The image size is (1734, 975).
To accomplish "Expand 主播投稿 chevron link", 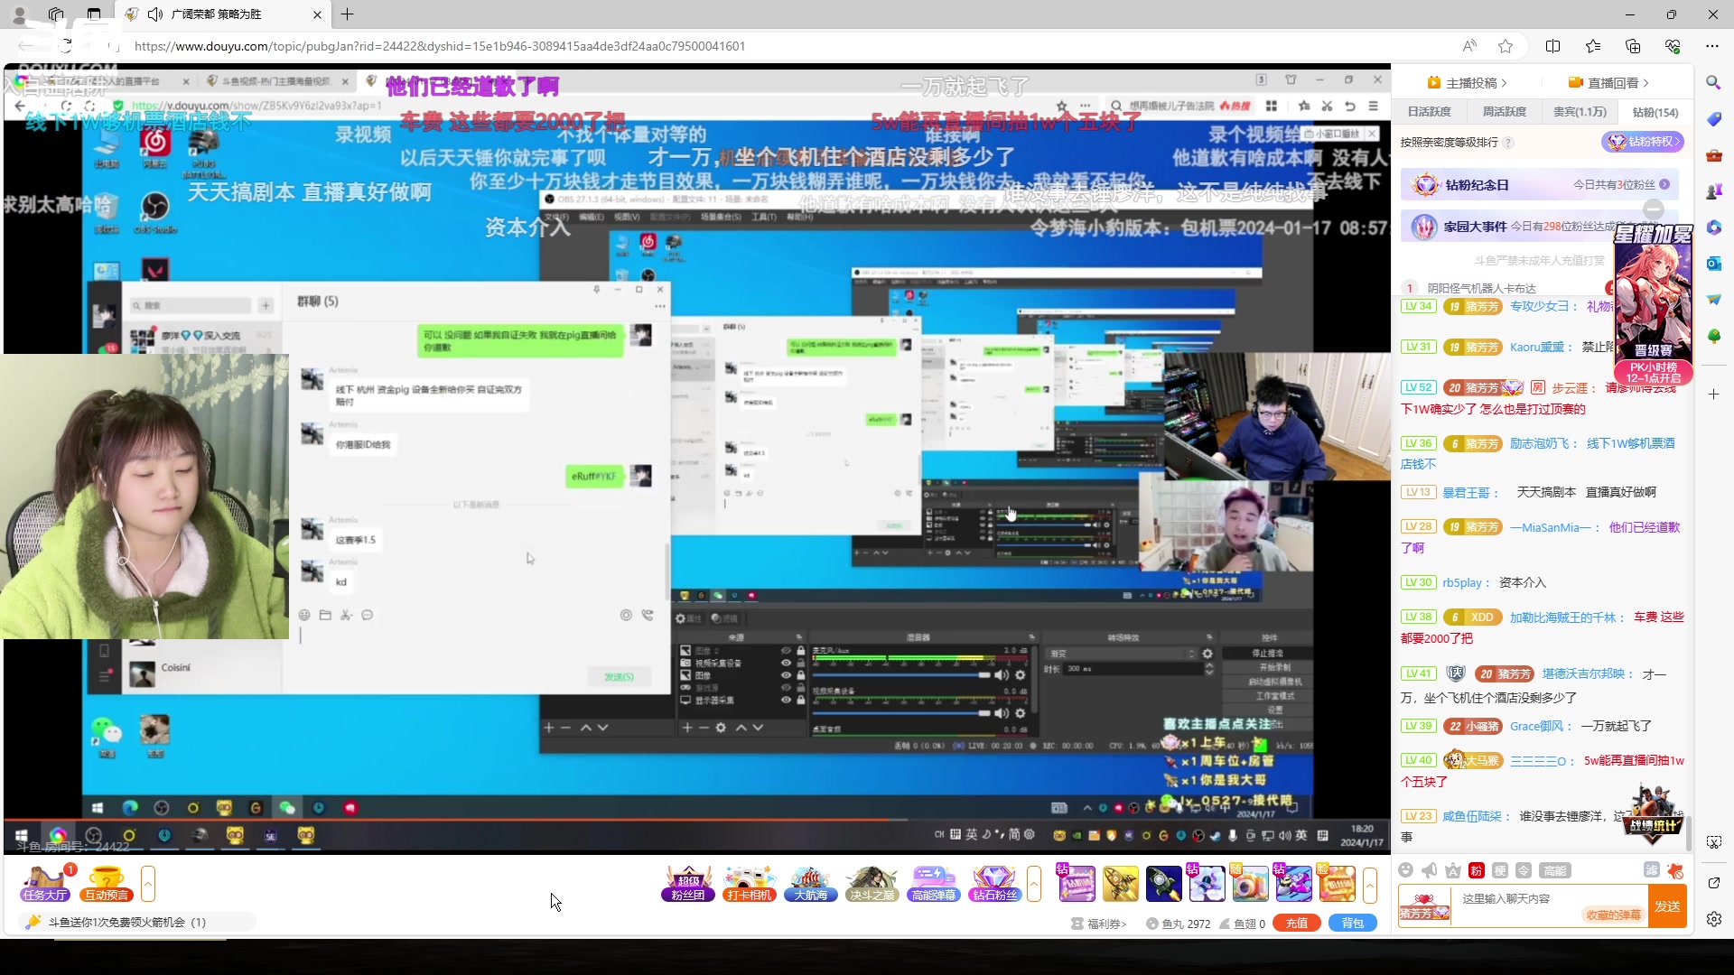I will (1466, 83).
